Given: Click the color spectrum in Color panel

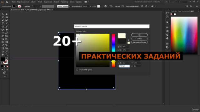Looking at the screenshot, I should [184, 35].
